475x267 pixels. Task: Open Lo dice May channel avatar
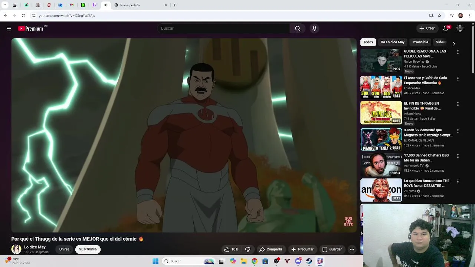tap(16, 249)
